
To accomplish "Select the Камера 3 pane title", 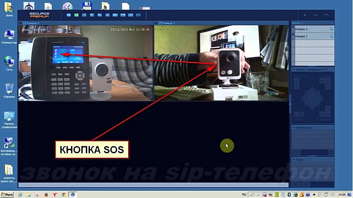I will pos(31,23).
